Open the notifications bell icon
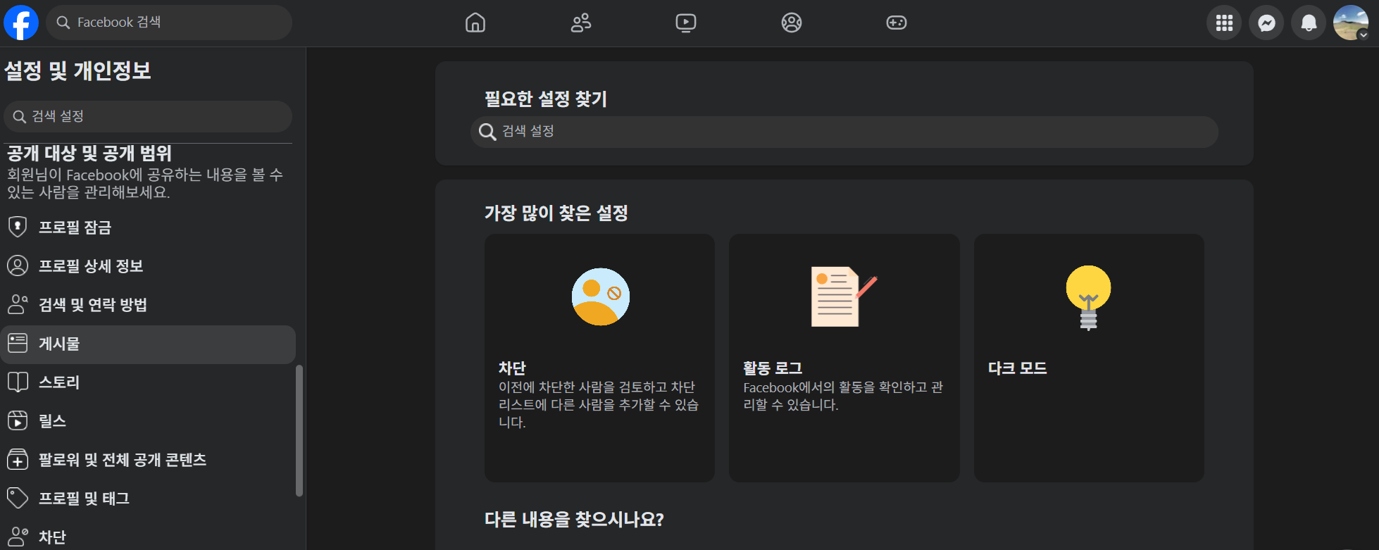Image resolution: width=1379 pixels, height=550 pixels. (x=1309, y=23)
